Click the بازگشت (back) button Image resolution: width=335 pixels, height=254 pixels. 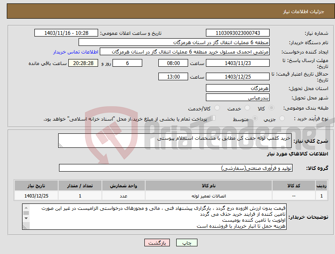(157, 243)
